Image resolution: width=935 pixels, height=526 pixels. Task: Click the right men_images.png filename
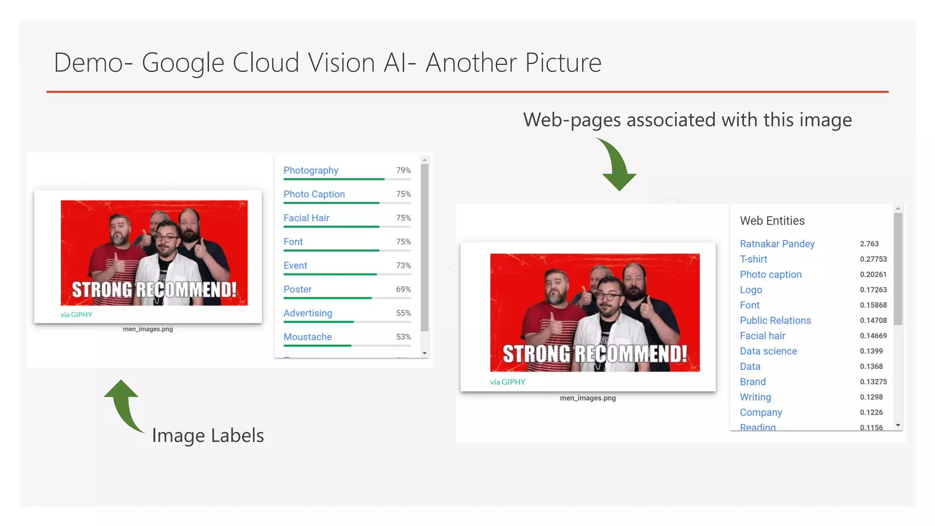pos(588,398)
